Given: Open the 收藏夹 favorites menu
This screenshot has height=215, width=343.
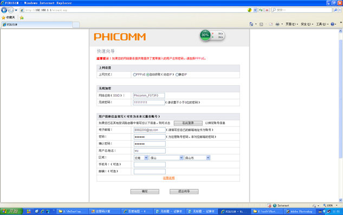Looking at the screenshot, I should point(9,17).
